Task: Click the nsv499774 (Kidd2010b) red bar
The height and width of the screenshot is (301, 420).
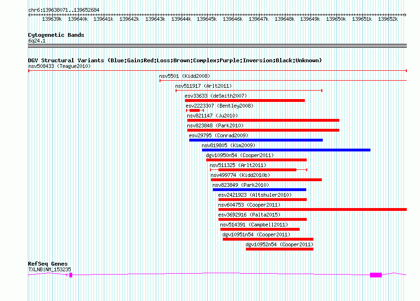Action: (266, 180)
